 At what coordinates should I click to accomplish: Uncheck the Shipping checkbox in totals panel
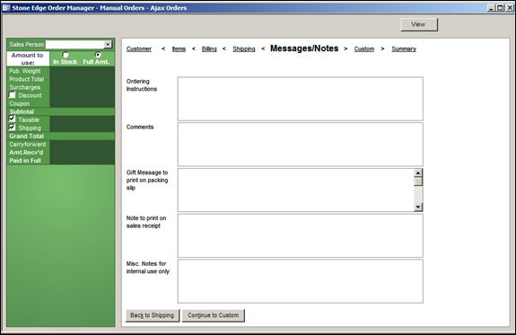[13, 128]
